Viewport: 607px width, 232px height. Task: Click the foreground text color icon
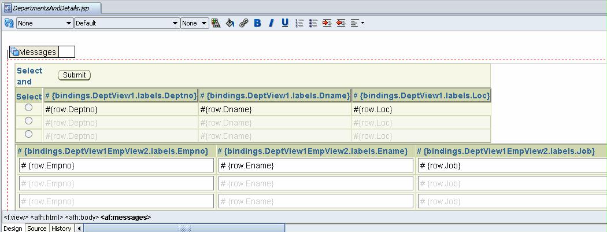click(216, 23)
